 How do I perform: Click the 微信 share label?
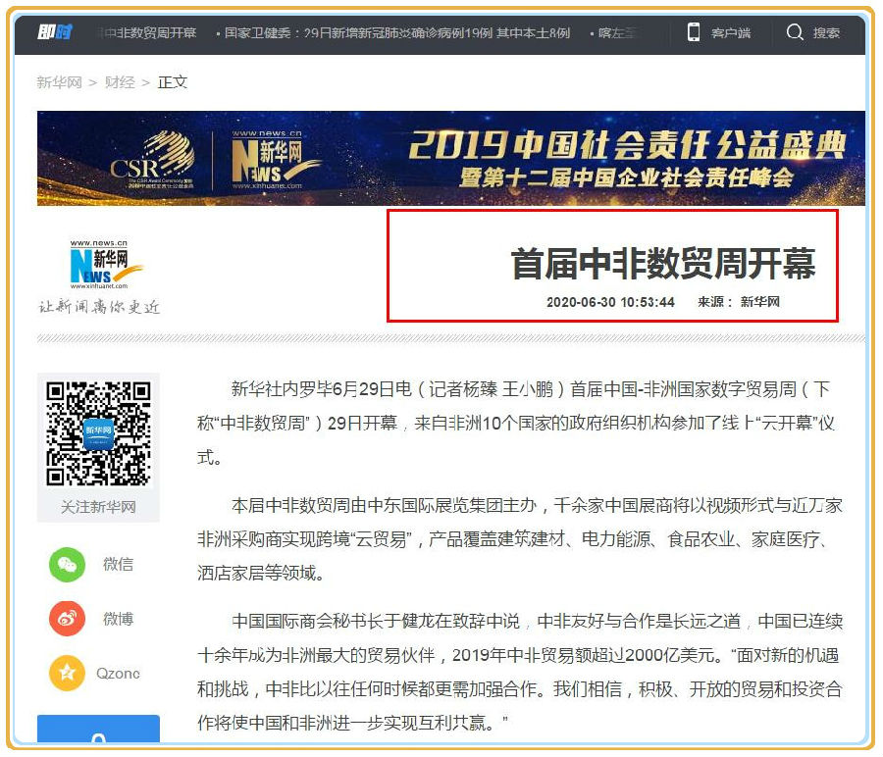coord(118,565)
